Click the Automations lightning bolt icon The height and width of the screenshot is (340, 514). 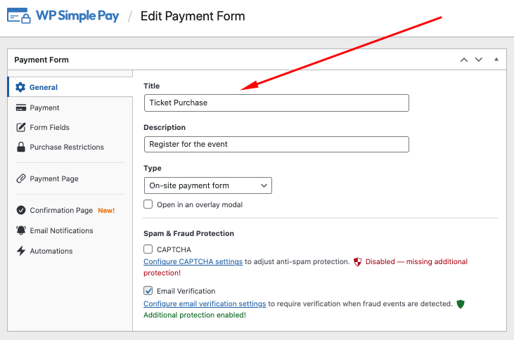coord(20,251)
